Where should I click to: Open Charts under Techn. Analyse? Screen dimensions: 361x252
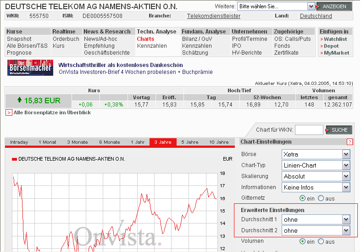pyautogui.click(x=145, y=39)
